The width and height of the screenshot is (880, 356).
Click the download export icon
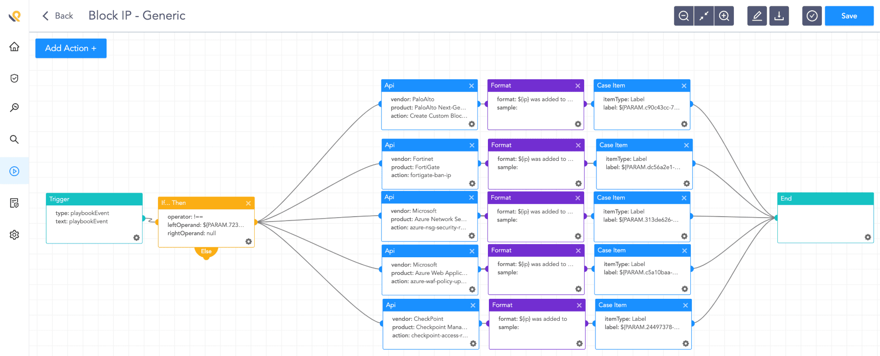pyautogui.click(x=779, y=16)
